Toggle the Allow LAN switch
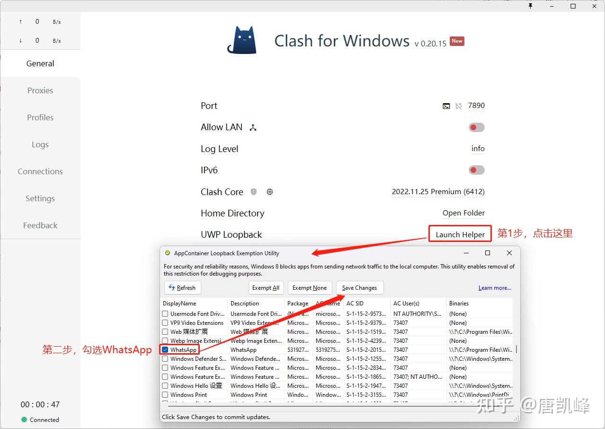 pyautogui.click(x=477, y=127)
